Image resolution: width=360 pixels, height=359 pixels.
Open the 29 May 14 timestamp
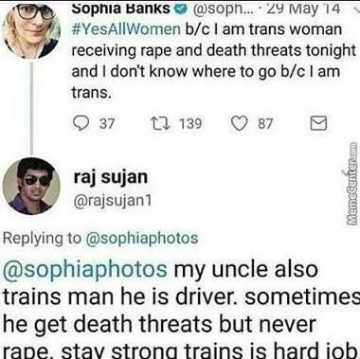click(x=303, y=9)
